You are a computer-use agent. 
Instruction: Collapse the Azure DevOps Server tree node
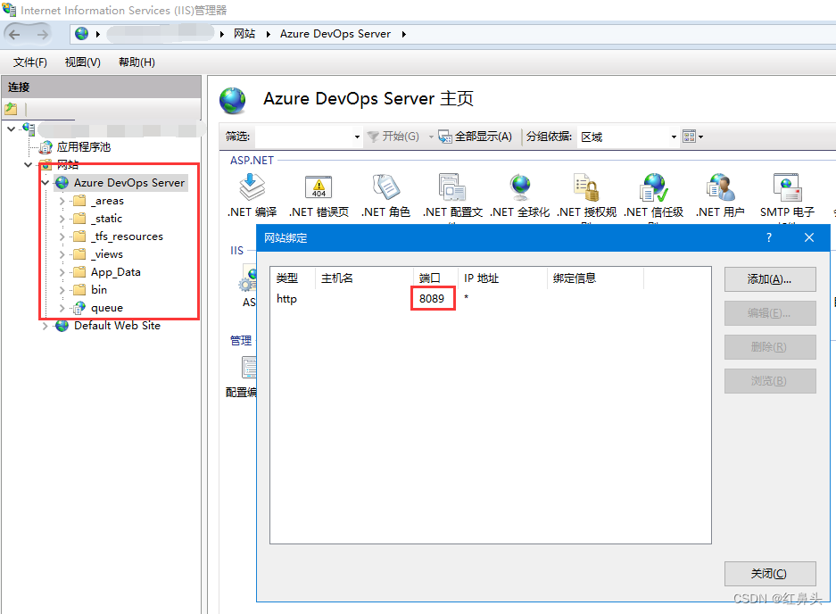(x=46, y=182)
